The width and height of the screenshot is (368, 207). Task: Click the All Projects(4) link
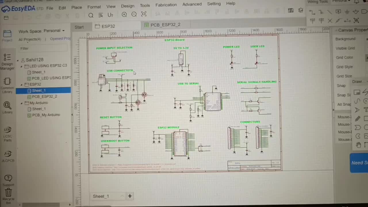point(30,39)
